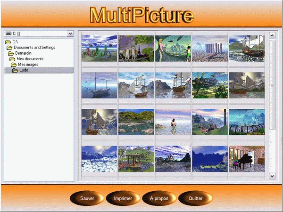Screen dimensions: 283x212
Task: Click the Mes documents folder icon
Action: 12,59
